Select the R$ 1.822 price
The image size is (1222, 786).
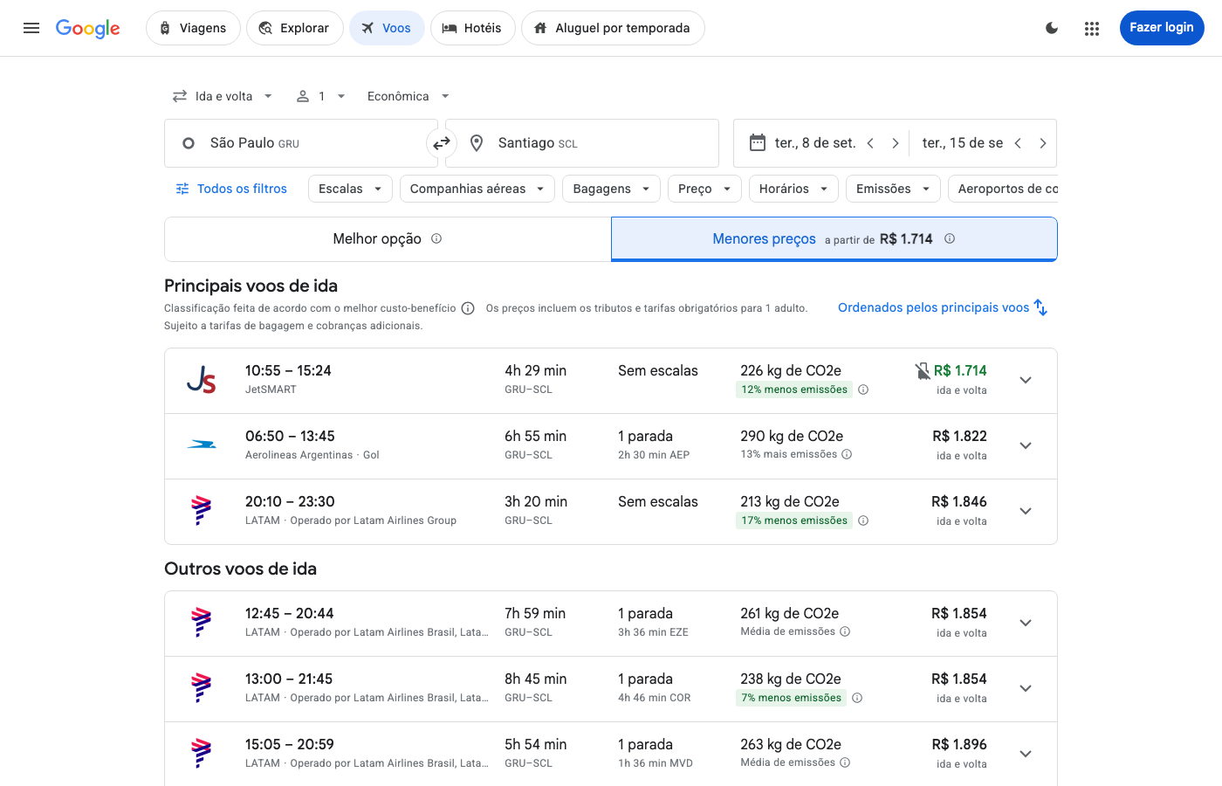pyautogui.click(x=959, y=436)
